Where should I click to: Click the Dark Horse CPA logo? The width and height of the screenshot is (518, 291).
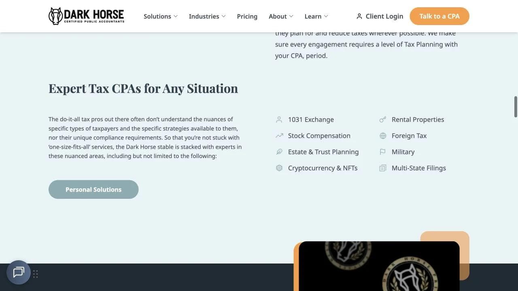[x=86, y=16]
